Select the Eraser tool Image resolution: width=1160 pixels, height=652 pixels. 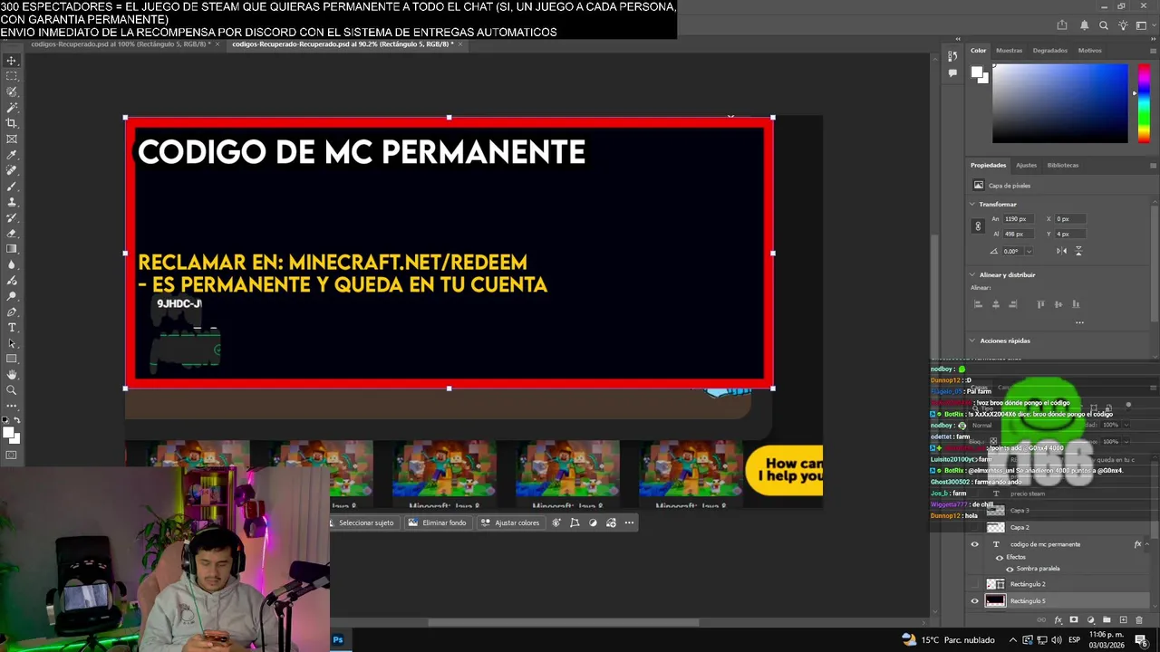tap(12, 233)
